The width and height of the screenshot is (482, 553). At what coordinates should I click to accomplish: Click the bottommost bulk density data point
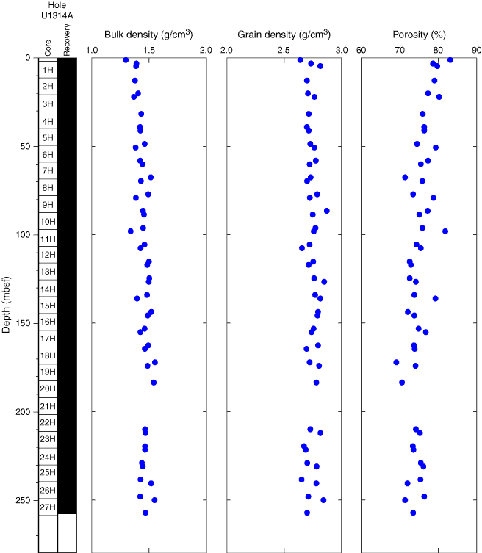tap(145, 513)
